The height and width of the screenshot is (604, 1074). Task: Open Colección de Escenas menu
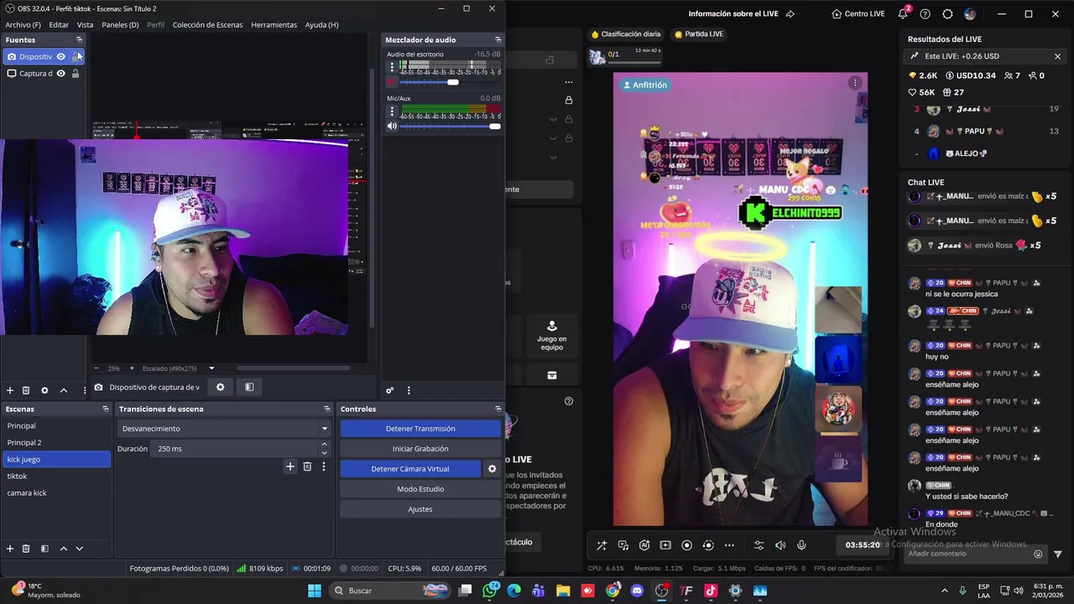click(207, 25)
